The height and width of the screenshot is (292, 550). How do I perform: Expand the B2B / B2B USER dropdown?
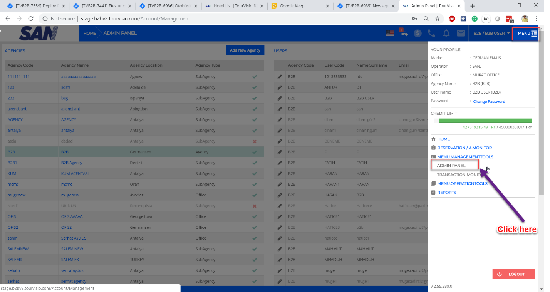pos(491,33)
